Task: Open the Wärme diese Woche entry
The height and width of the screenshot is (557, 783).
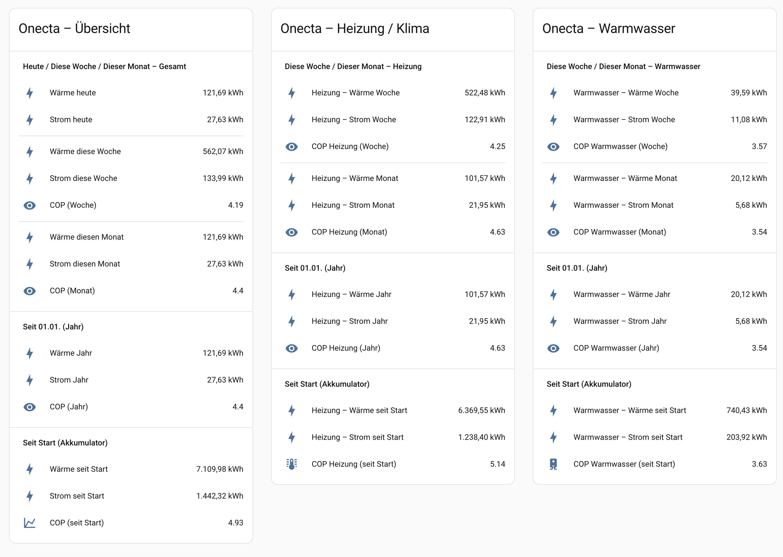Action: click(x=85, y=152)
